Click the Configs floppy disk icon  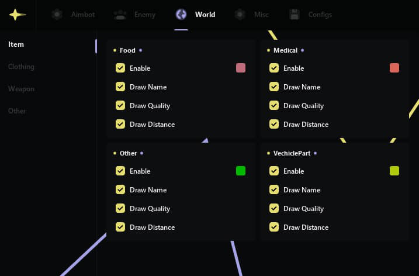(x=295, y=15)
